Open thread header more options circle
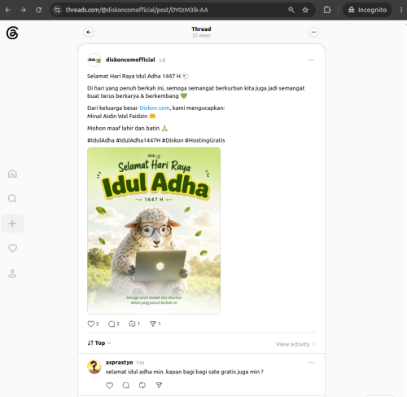The image size is (407, 397). 313,32
